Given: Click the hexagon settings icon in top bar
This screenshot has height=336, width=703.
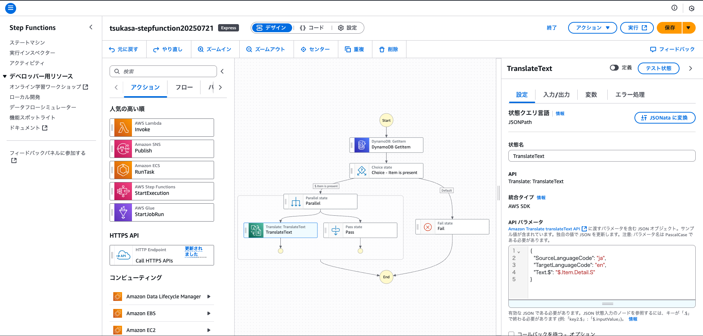Looking at the screenshot, I should tap(692, 8).
